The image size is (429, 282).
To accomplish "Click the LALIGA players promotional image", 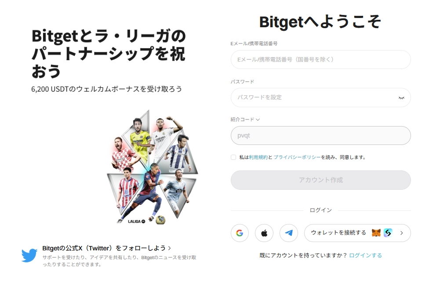I will point(153,167).
